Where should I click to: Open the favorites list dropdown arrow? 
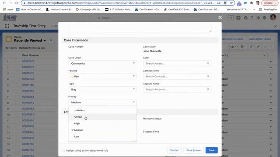231,17
